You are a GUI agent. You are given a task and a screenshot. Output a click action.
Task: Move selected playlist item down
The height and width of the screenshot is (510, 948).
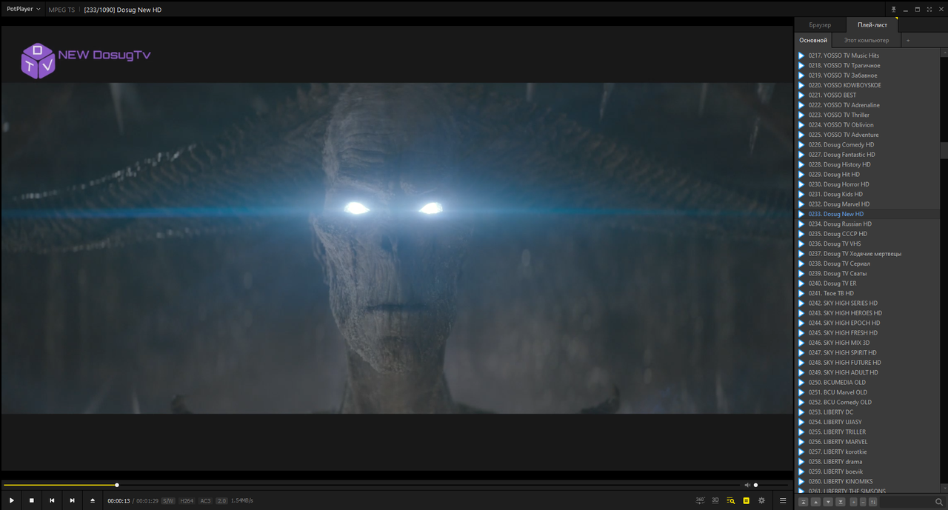point(828,502)
